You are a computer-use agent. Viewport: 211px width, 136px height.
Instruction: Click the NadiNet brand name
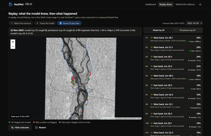tap(19, 4)
